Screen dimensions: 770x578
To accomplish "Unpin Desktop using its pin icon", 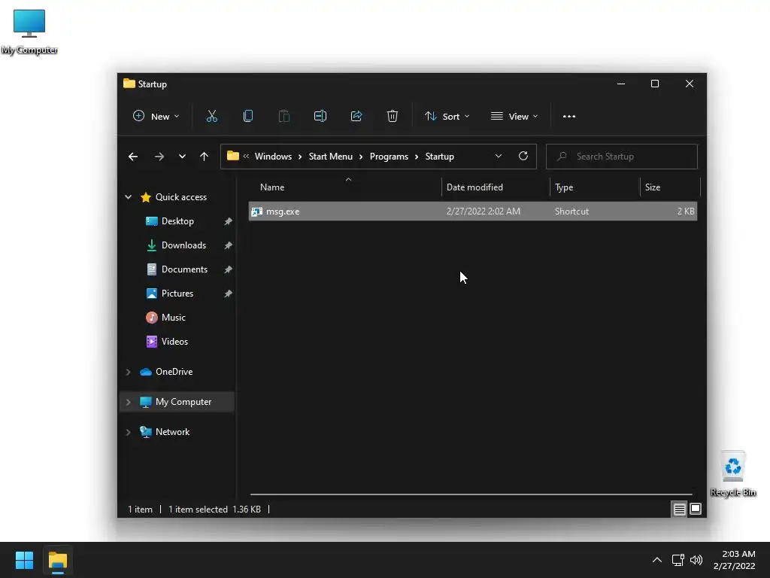I will tap(228, 222).
